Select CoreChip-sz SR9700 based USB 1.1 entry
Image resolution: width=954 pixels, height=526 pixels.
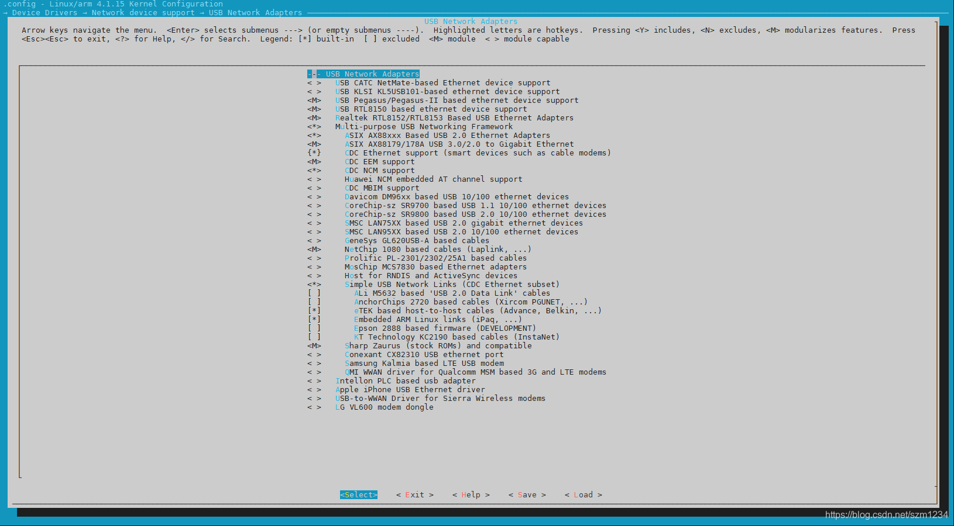coord(476,206)
